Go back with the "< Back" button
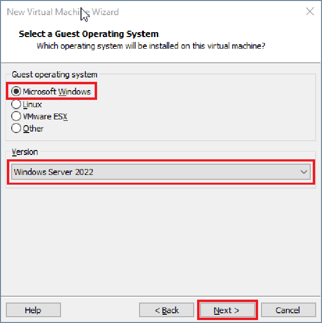The height and width of the screenshot is (323, 322). [167, 310]
